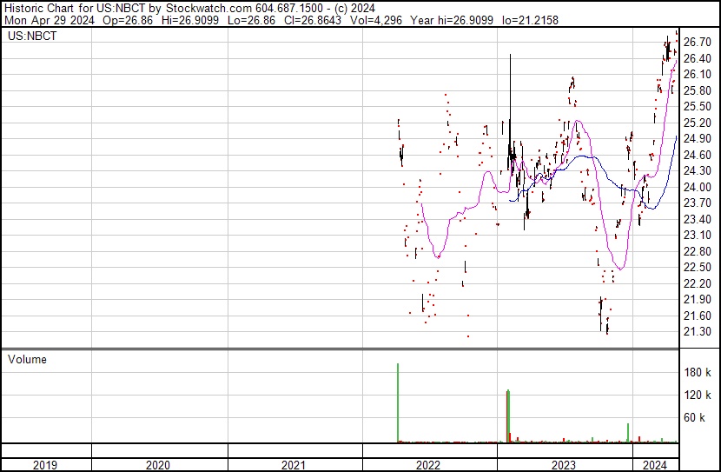
Task: Click the 26.40 price label
Action: (698, 58)
